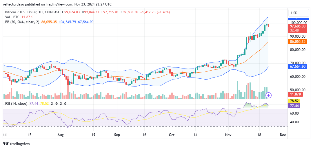Click the red 11.87K volume axis label
313x149 pixels.
click(295, 94)
